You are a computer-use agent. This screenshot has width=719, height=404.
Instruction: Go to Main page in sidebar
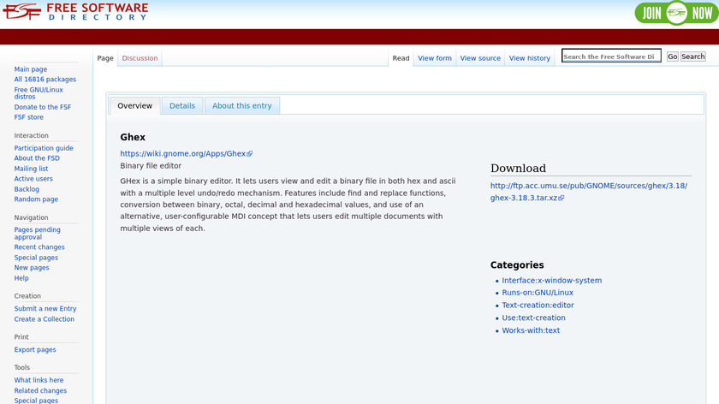click(x=30, y=69)
